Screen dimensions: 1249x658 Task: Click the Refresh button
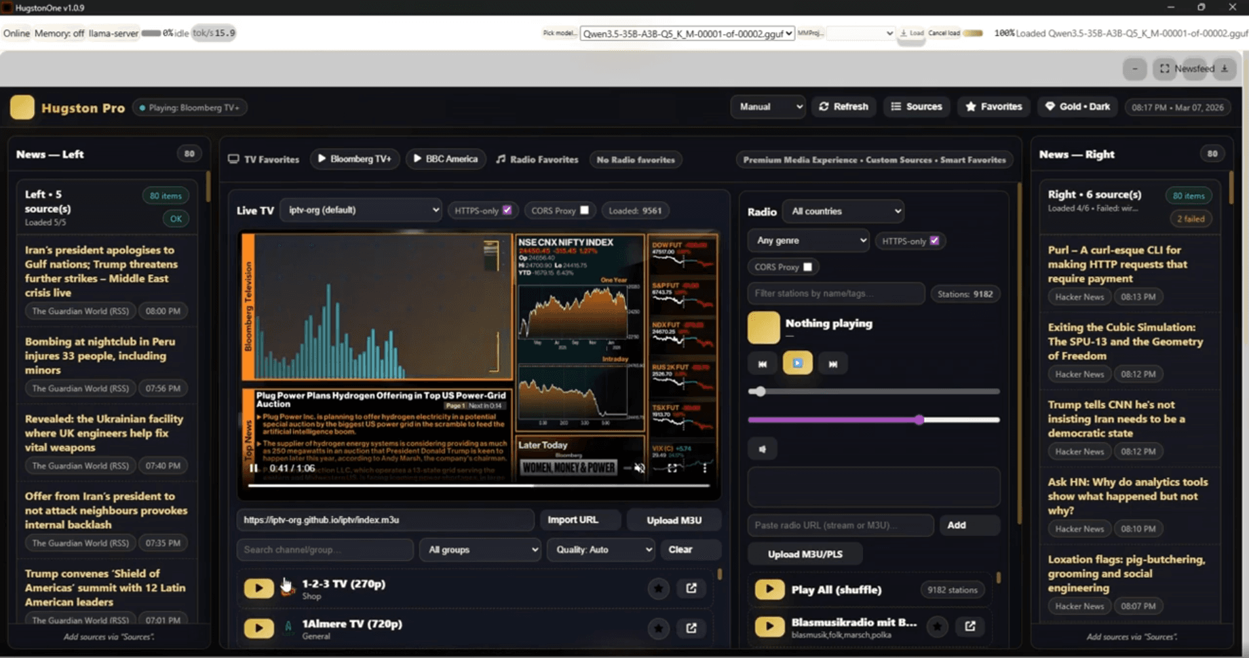(843, 107)
